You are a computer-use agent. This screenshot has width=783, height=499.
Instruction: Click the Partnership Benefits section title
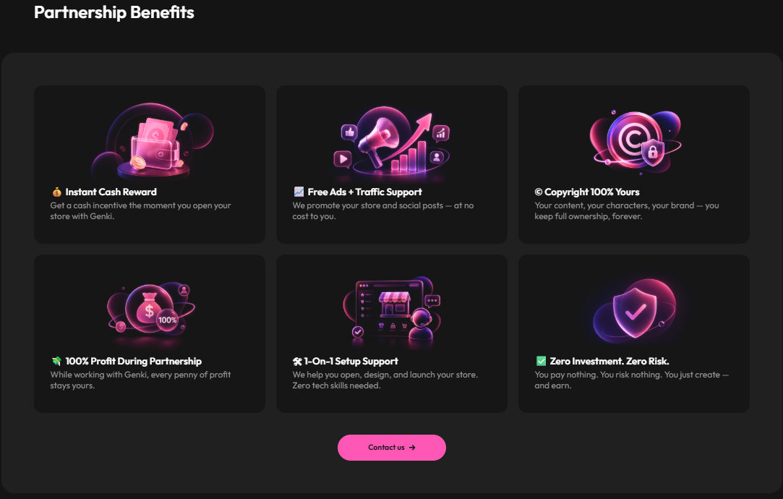(114, 12)
